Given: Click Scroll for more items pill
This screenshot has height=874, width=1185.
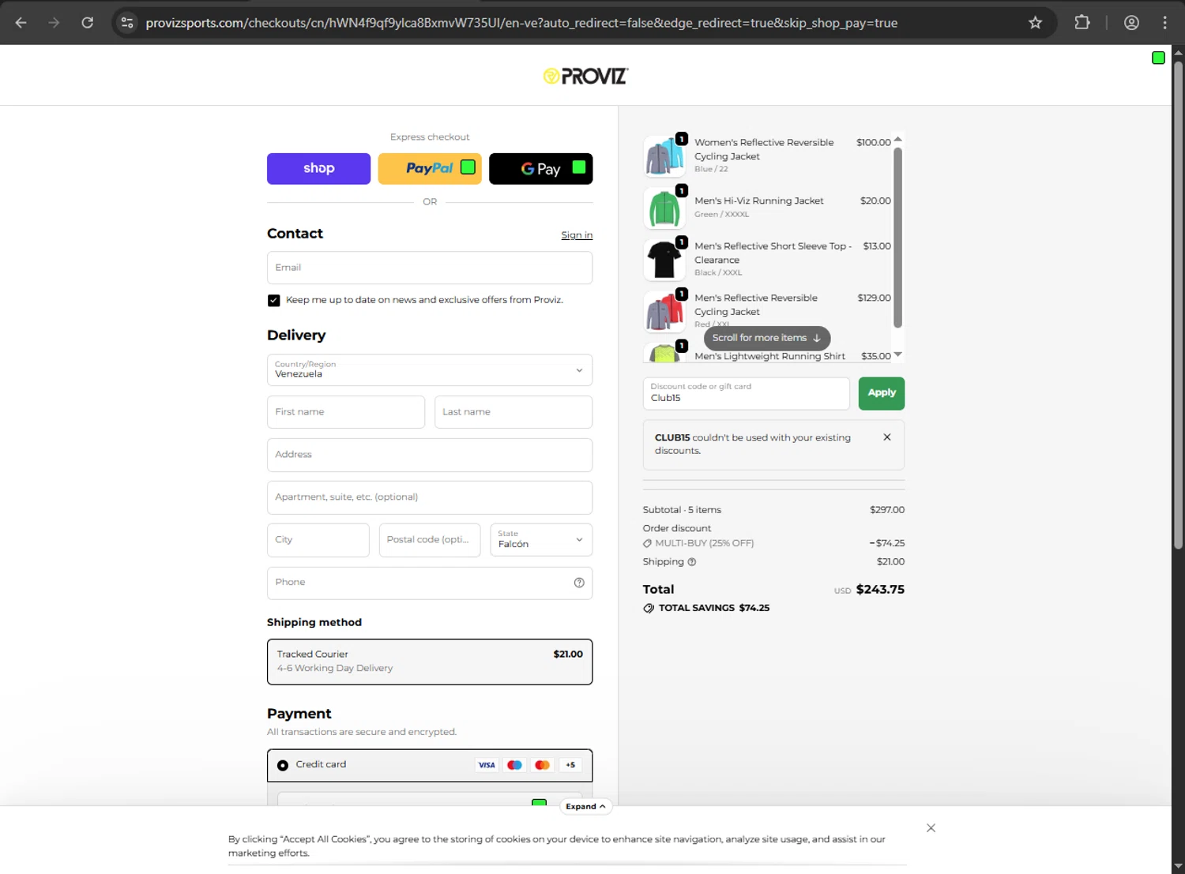Looking at the screenshot, I should [766, 338].
